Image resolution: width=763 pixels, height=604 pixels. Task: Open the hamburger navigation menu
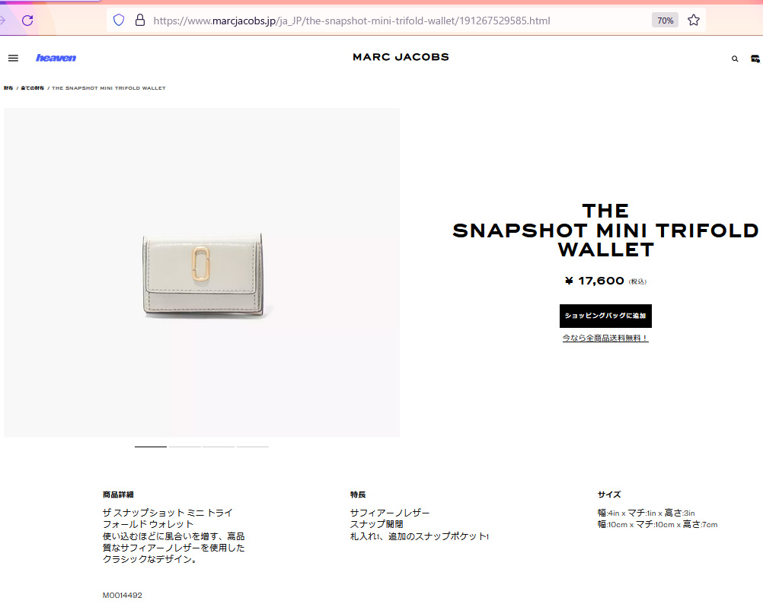tap(13, 58)
